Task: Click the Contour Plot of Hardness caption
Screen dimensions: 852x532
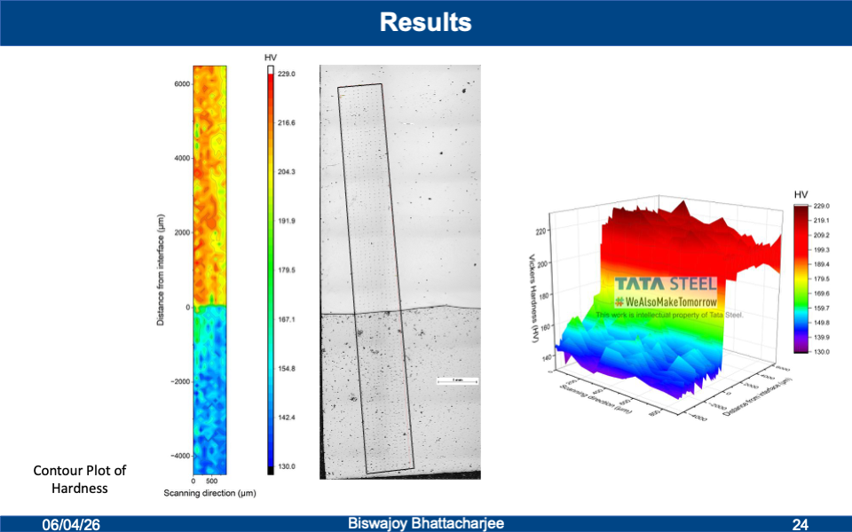Action: 79,479
